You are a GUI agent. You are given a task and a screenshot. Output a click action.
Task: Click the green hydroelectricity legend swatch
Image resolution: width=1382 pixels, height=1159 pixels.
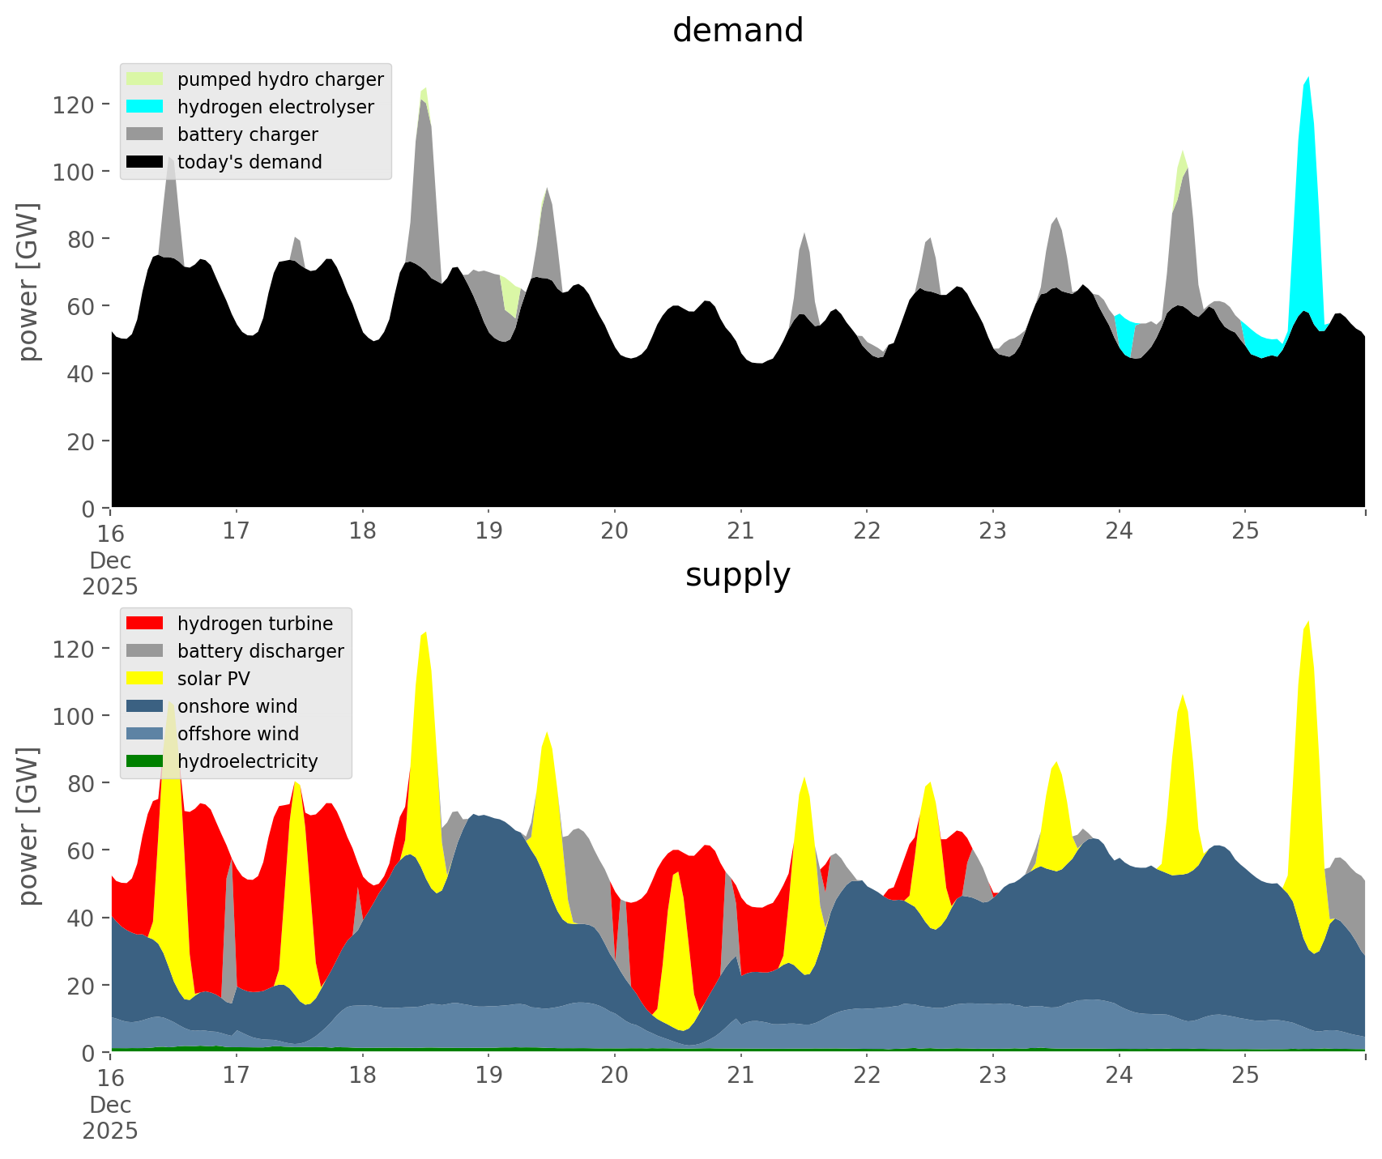(x=145, y=761)
